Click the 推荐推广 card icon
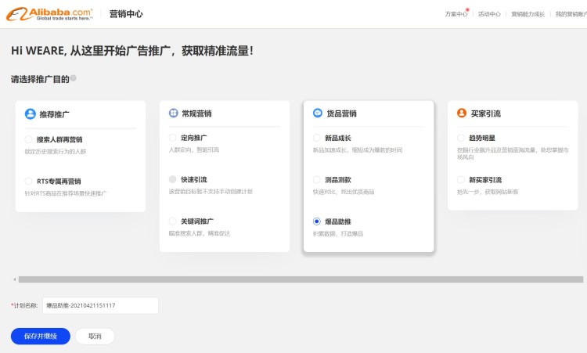 point(31,113)
